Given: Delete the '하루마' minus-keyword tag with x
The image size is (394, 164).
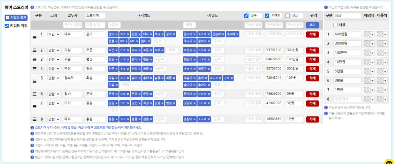Looking at the screenshot, I should click(x=209, y=68).
